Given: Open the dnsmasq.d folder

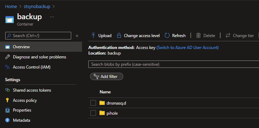Looking at the screenshot, I should [x=116, y=103].
